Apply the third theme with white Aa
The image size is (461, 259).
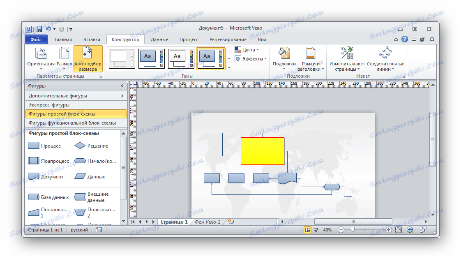pyautogui.click(x=181, y=59)
